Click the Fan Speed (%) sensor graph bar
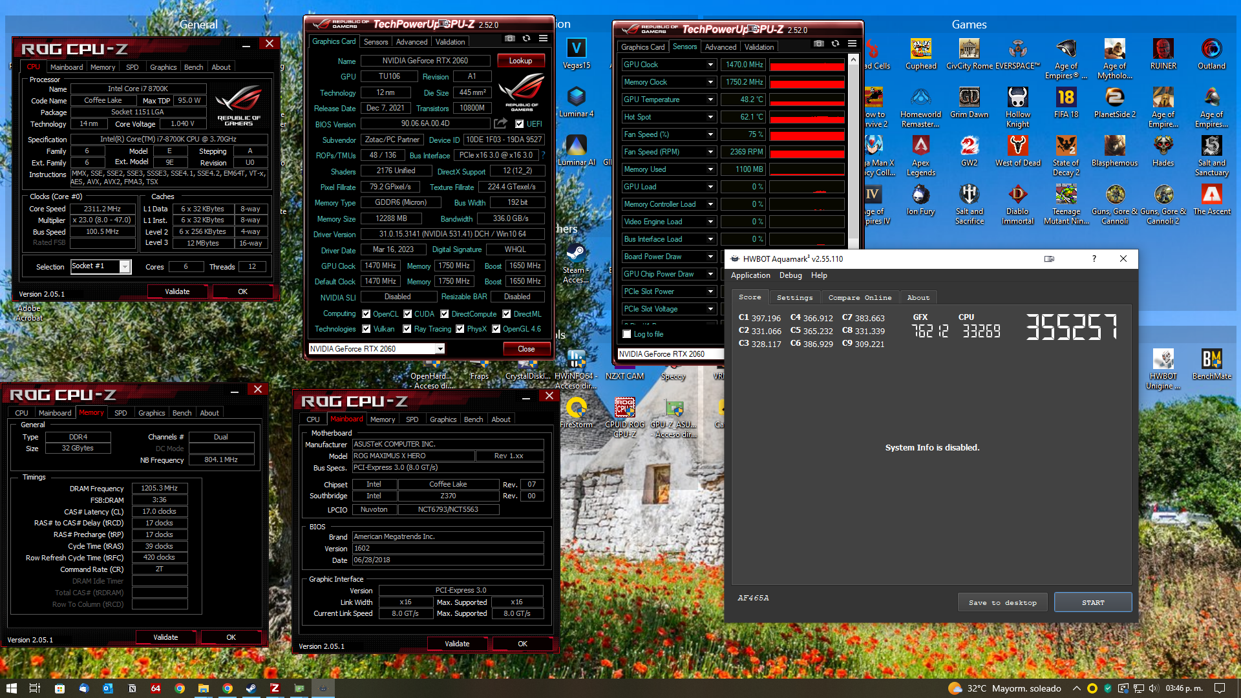Viewport: 1241px width, 698px height. click(x=807, y=134)
